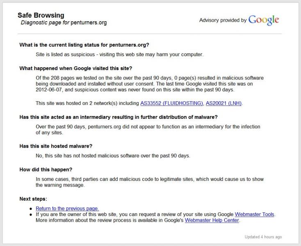
Task: Click the 'Of the 208 pages we tested' paragraph
Action: pyautogui.click(x=149, y=84)
